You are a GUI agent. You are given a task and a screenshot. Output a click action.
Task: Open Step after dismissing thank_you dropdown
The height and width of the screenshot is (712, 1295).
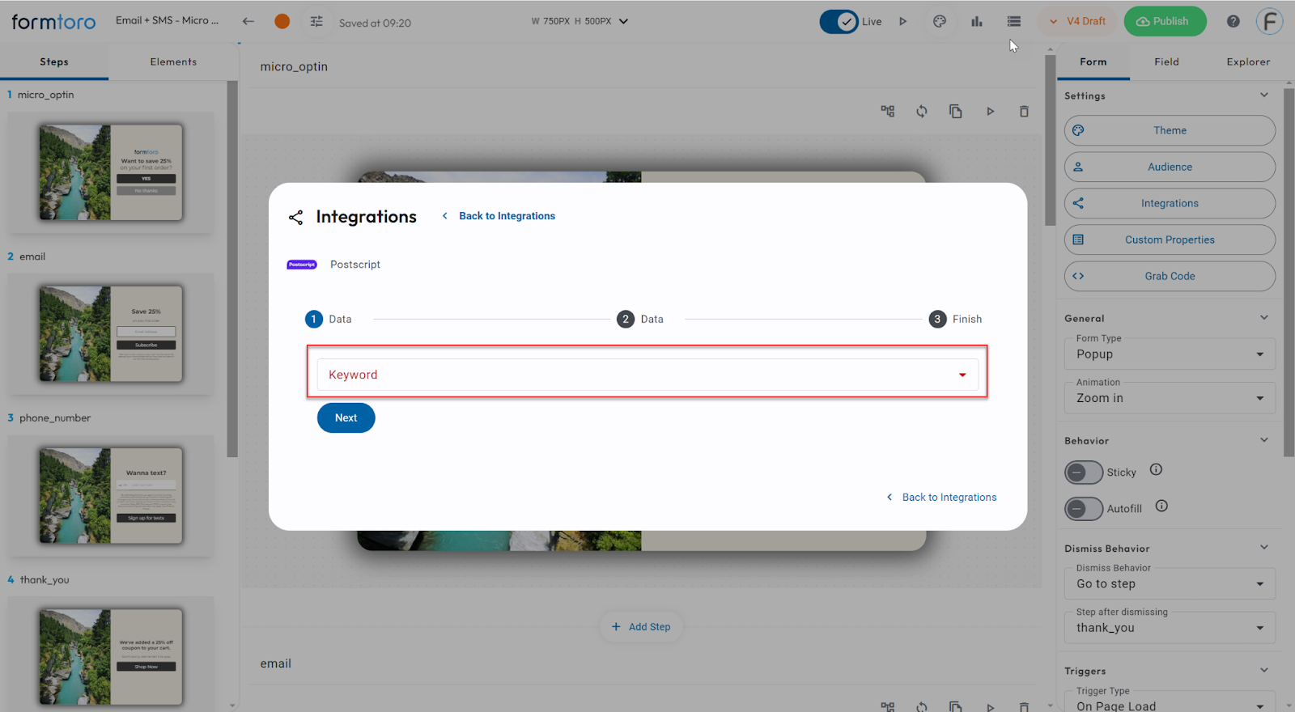point(1170,628)
